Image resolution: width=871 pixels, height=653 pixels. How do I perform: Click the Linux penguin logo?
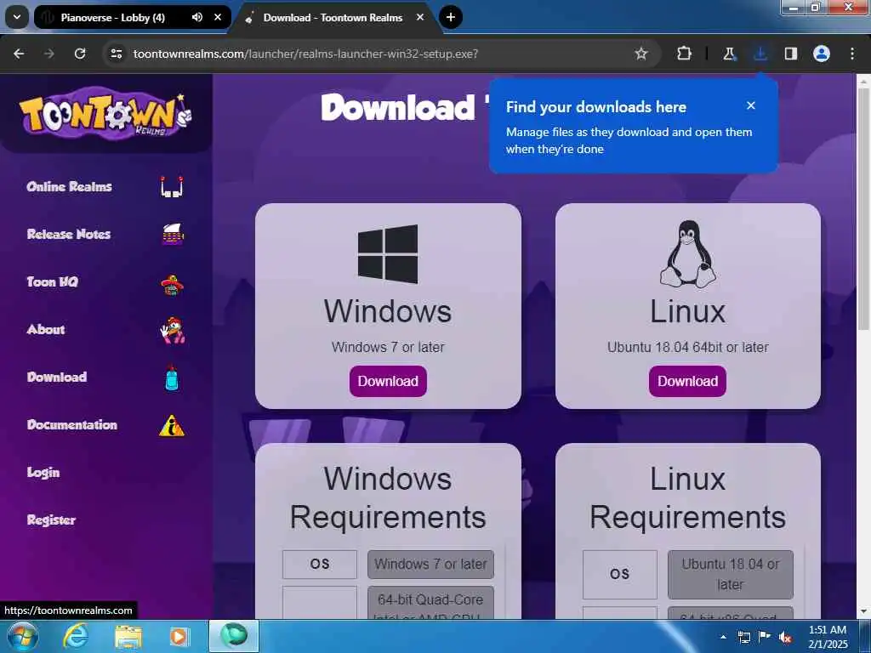687,253
